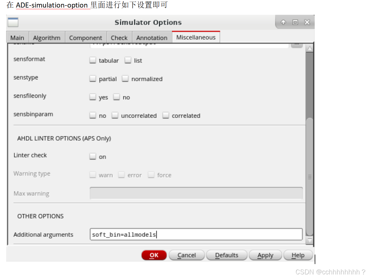Turn on the Linter check checkbox
The height and width of the screenshot is (278, 368).
tap(93, 156)
